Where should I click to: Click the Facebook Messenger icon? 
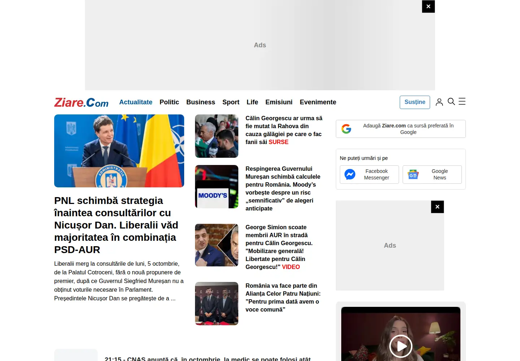click(x=350, y=175)
